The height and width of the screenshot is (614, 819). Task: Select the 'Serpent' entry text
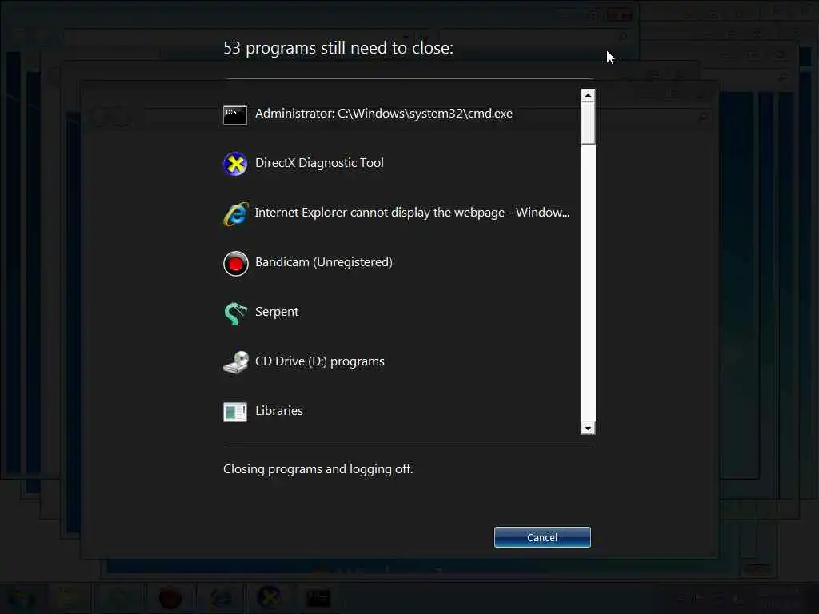point(276,312)
